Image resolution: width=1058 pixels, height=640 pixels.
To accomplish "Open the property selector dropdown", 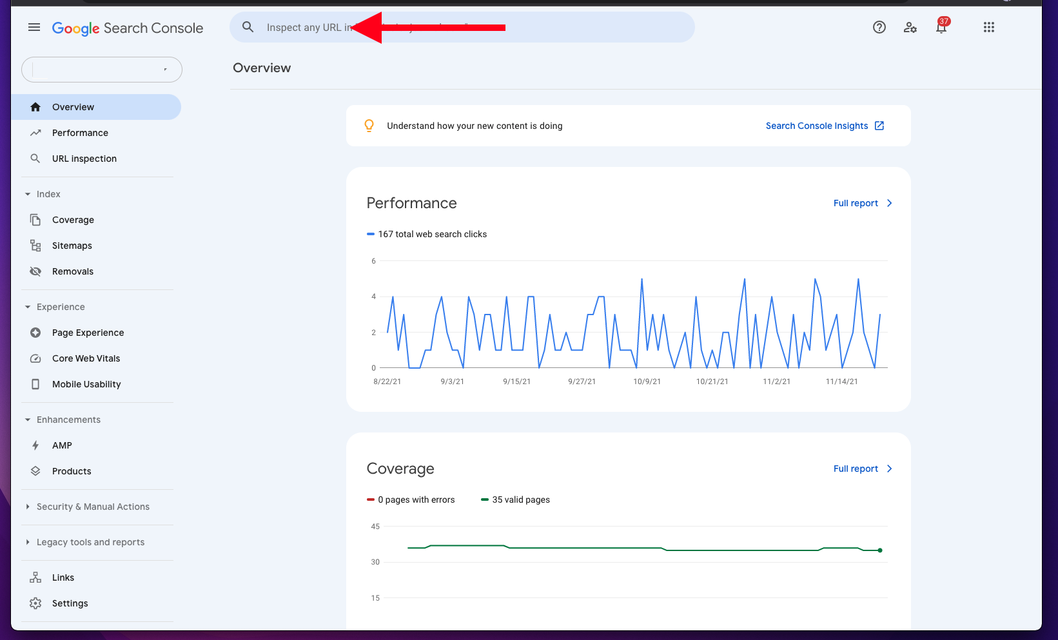I will point(102,70).
